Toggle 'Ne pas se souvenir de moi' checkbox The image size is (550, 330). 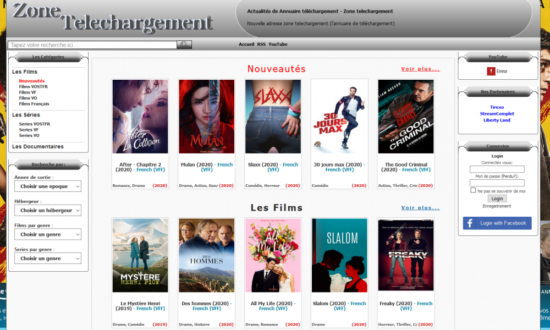click(x=473, y=191)
